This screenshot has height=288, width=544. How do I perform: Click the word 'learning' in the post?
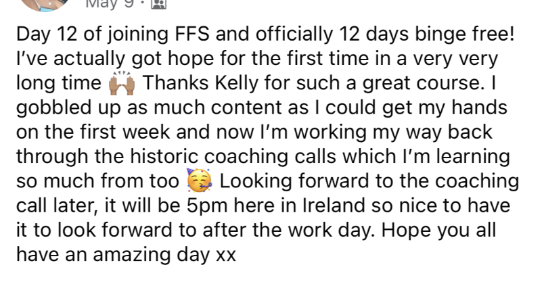pyautogui.click(x=473, y=158)
